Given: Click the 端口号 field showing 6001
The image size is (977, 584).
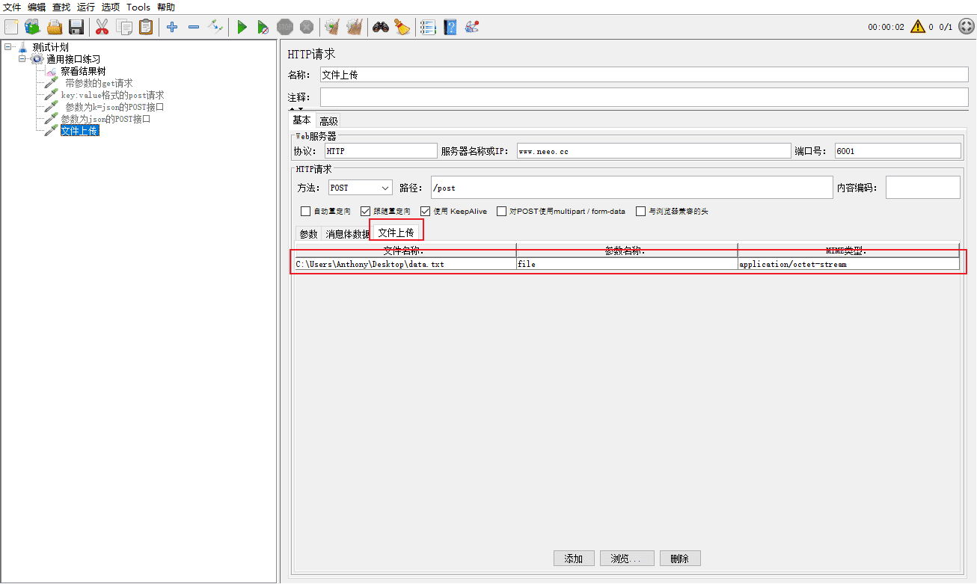Looking at the screenshot, I should [x=898, y=151].
